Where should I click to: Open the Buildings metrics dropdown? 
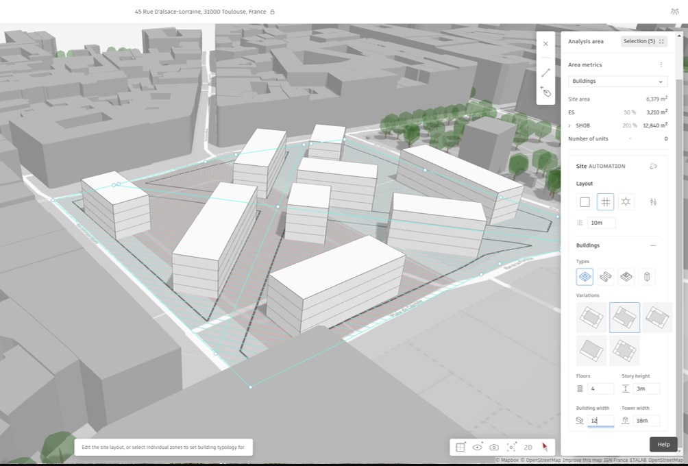[x=617, y=81]
